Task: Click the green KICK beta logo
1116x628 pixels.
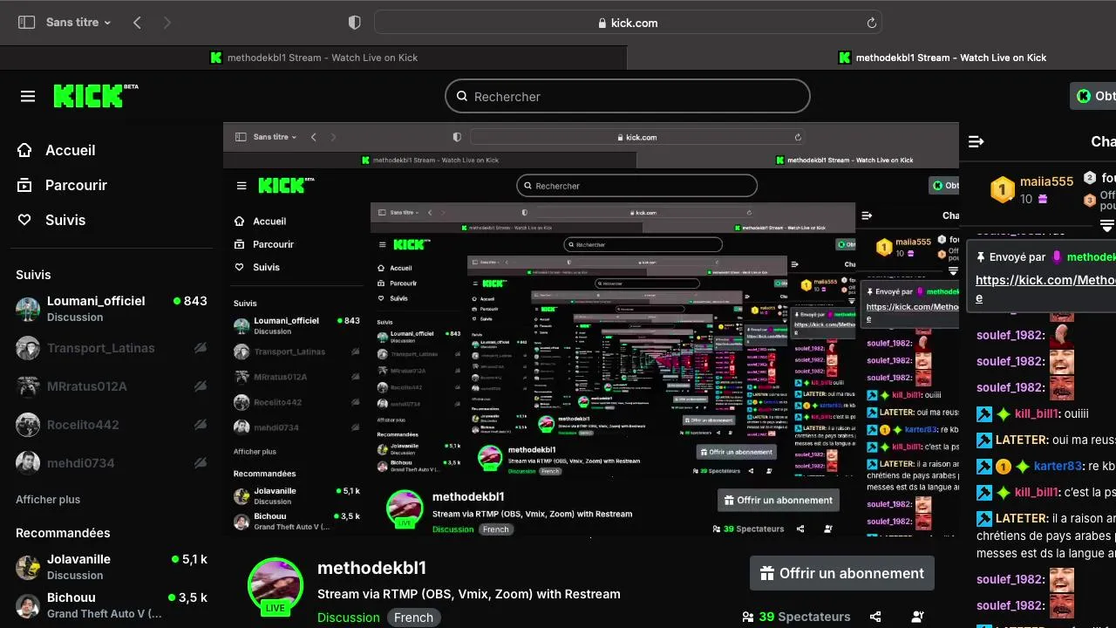Action: (95, 95)
